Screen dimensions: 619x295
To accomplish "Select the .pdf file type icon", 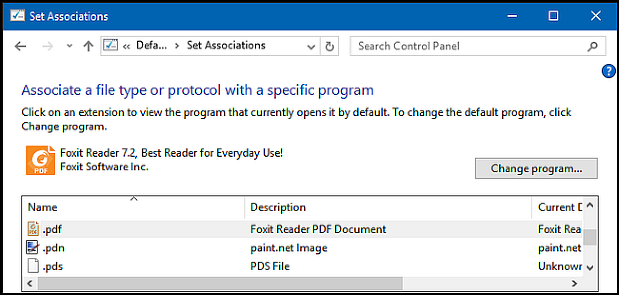I will 33,229.
